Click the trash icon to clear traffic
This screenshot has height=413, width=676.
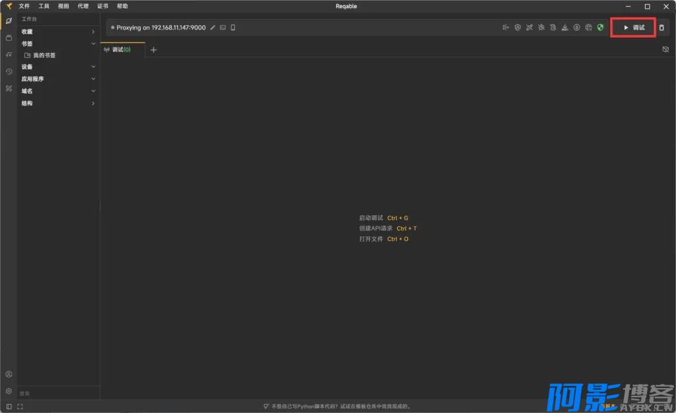tap(661, 28)
